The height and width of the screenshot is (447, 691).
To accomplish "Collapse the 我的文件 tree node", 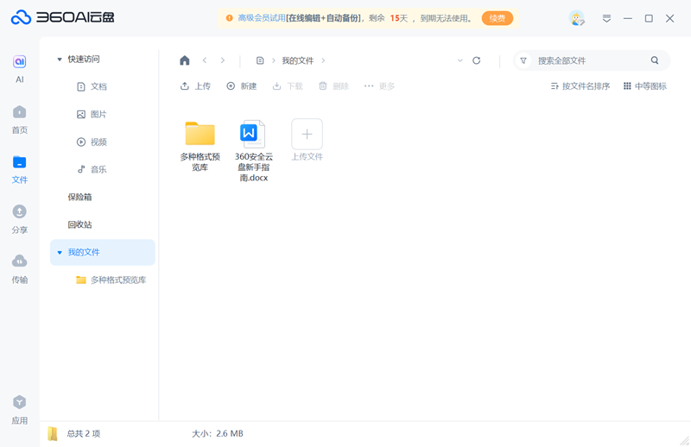I will (60, 253).
